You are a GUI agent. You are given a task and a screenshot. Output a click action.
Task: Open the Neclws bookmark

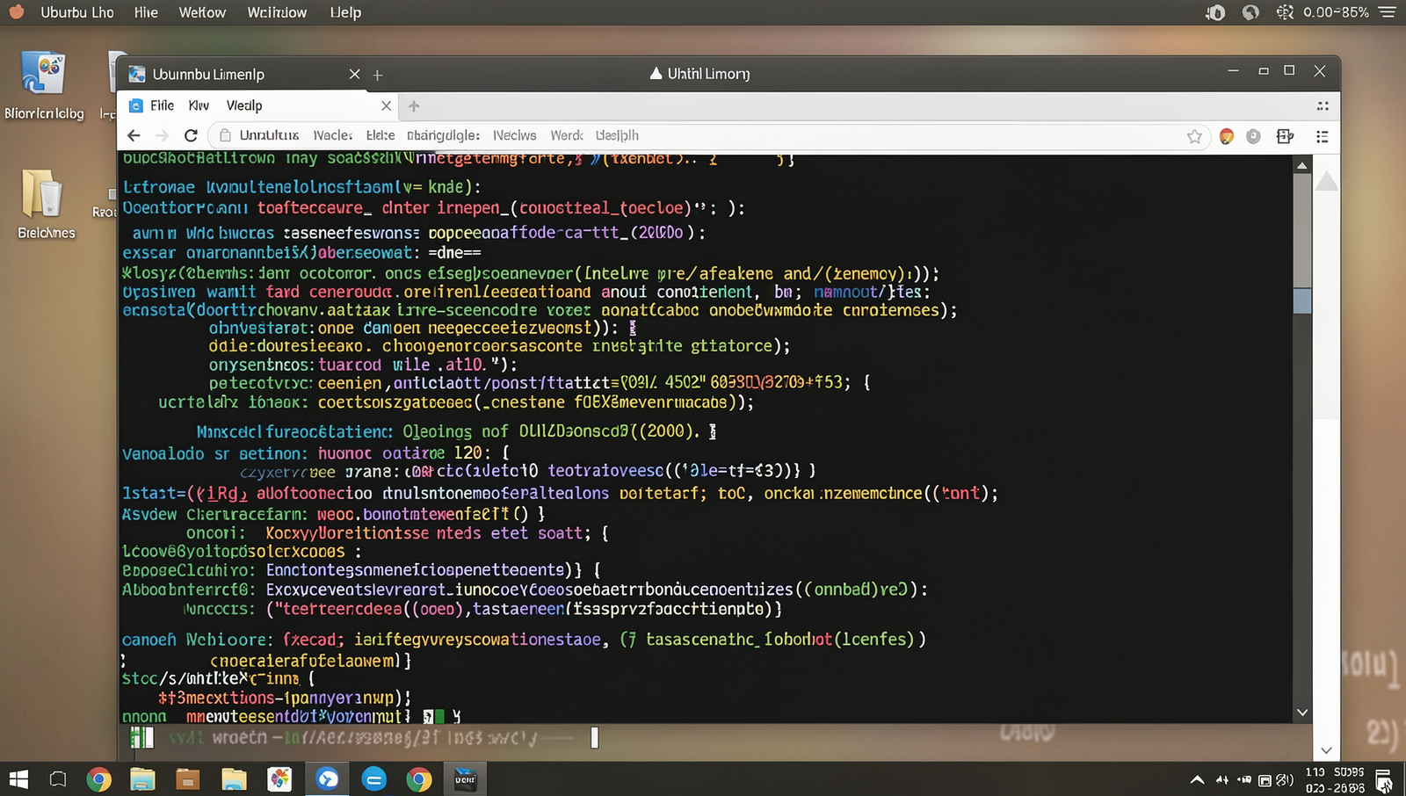(514, 135)
